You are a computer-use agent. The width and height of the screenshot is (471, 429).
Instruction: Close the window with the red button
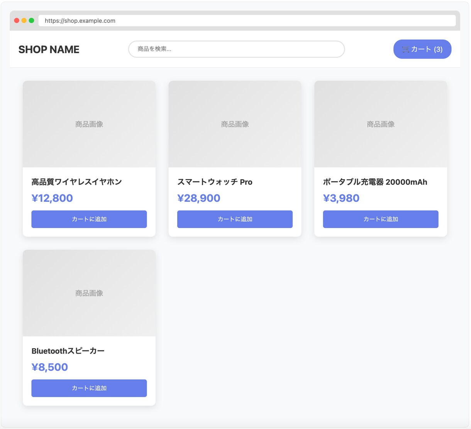click(17, 20)
